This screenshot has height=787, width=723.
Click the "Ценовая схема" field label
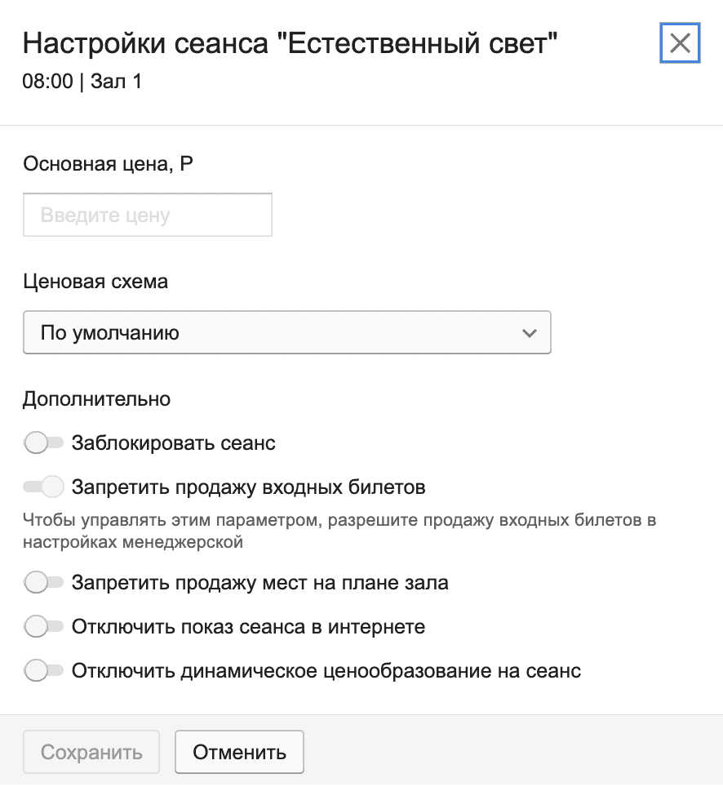click(x=96, y=282)
